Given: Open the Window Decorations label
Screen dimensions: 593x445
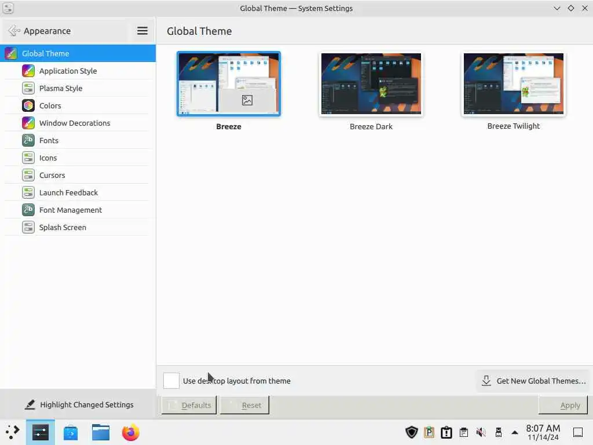Looking at the screenshot, I should (75, 123).
